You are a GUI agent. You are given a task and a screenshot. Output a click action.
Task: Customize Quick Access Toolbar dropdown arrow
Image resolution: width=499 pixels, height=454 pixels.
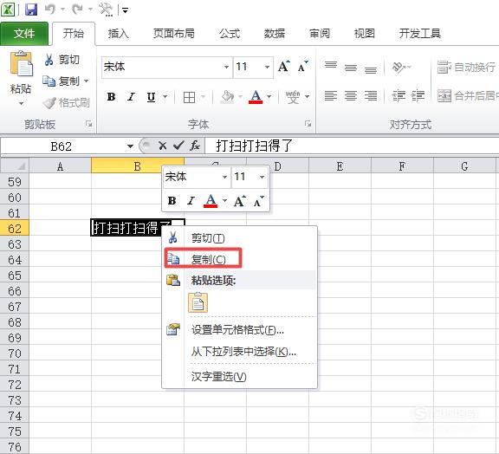[125, 10]
